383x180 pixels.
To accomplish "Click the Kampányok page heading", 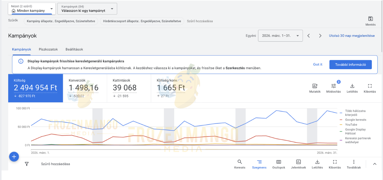I will 22,36.
